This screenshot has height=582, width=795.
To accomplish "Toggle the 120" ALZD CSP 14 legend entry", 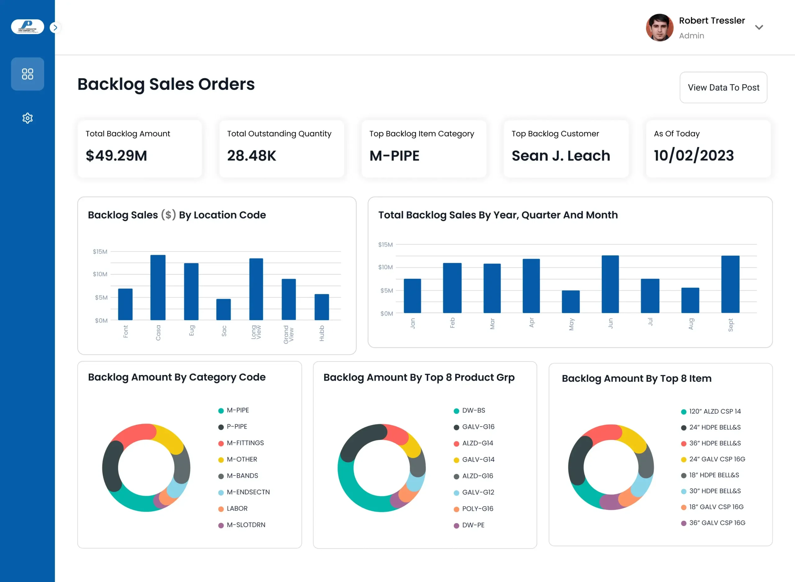I will pyautogui.click(x=711, y=412).
